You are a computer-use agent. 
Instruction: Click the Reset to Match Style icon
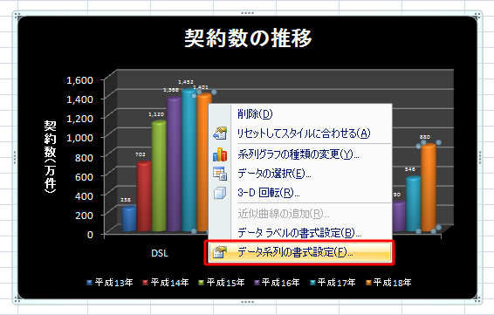[220, 134]
